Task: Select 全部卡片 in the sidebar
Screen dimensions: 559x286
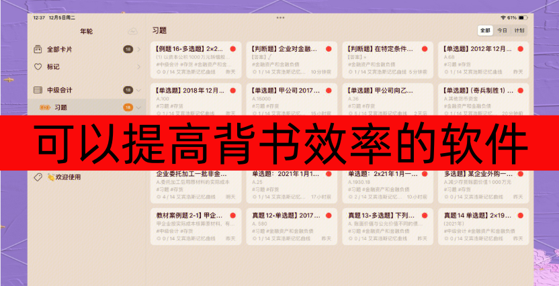Action: [87, 50]
